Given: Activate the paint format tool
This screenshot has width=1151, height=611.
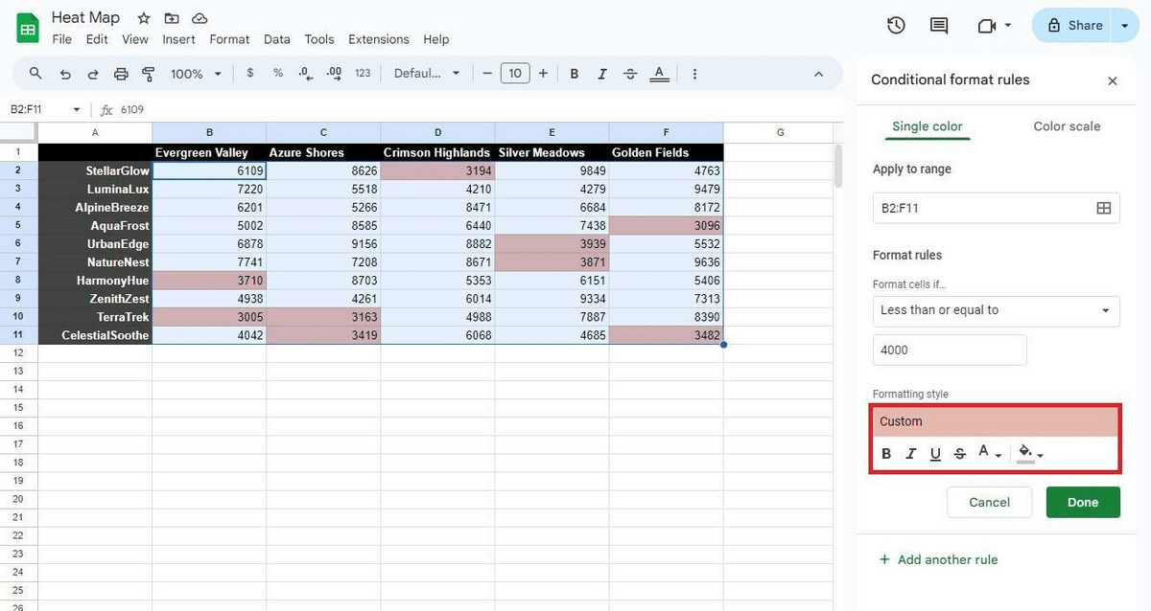Looking at the screenshot, I should point(149,74).
